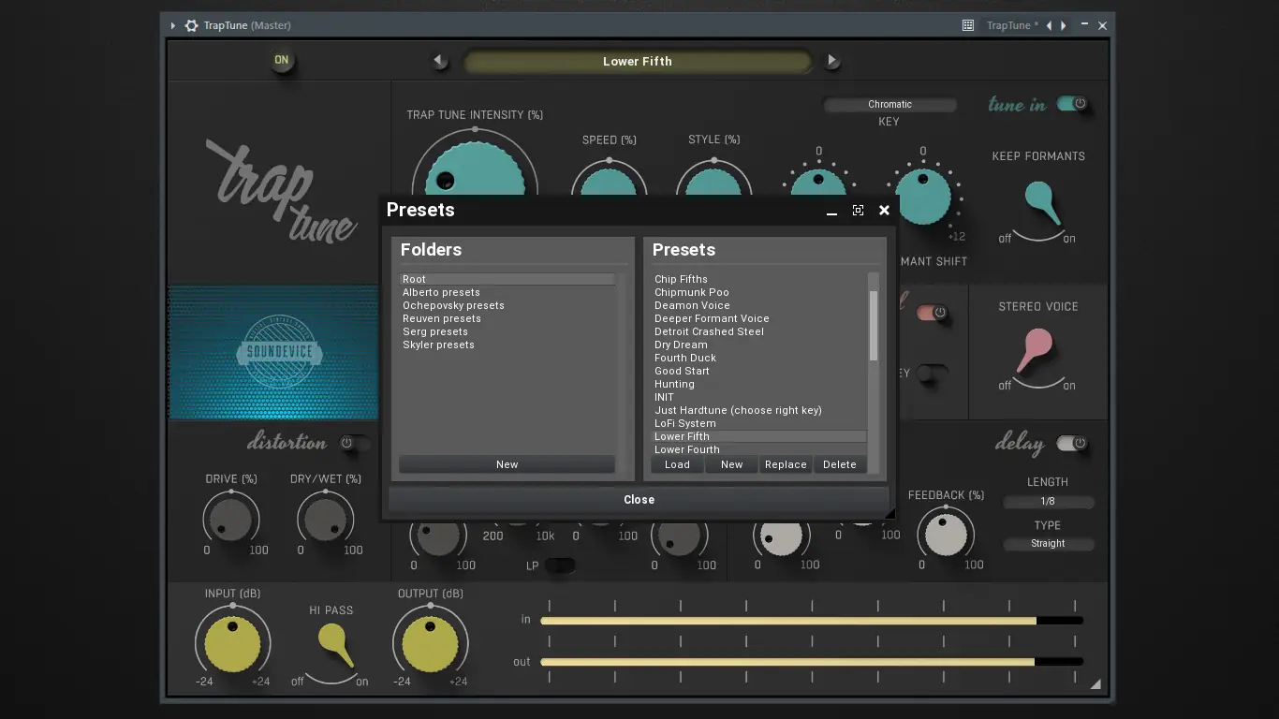Screen dimensions: 1279x719
Task: Select the Detroit Crashed Steel preset
Action: coord(759,331)
